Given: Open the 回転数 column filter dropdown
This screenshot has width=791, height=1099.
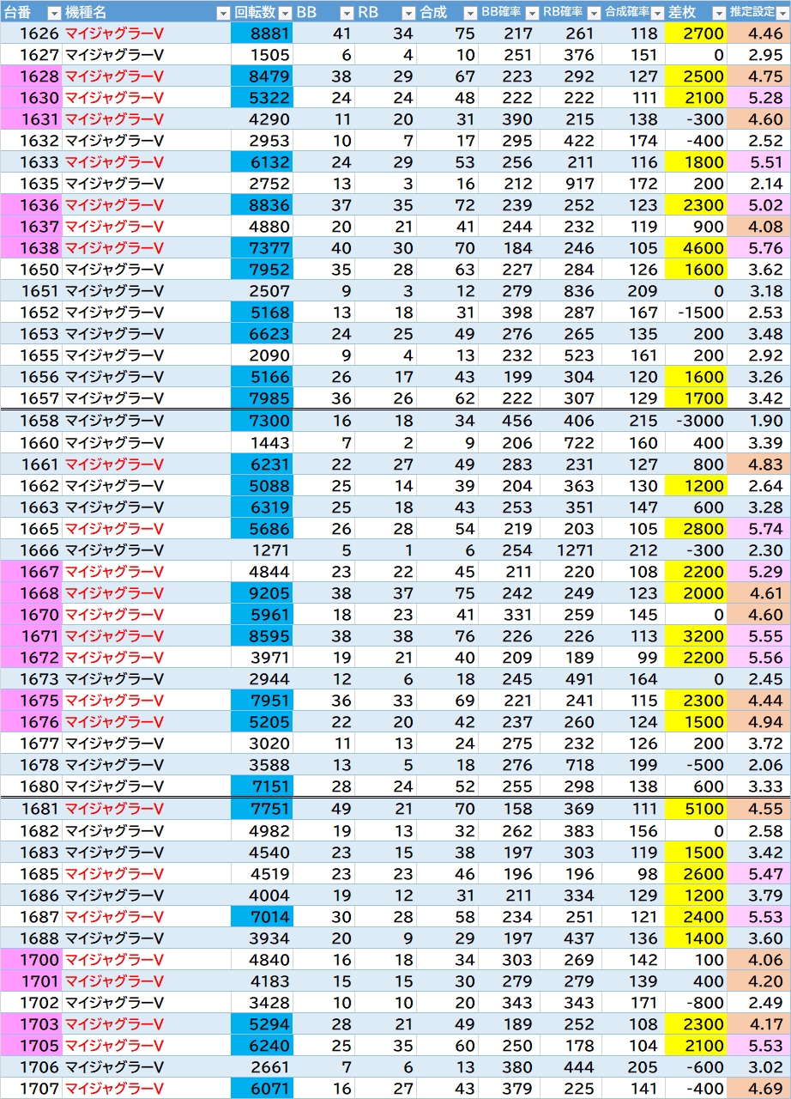Looking at the screenshot, I should tap(285, 13).
